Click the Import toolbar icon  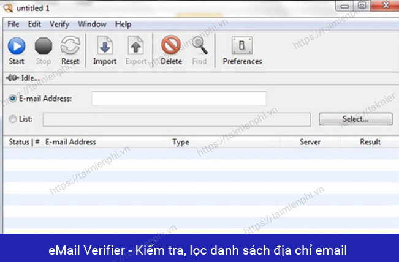[x=105, y=45]
